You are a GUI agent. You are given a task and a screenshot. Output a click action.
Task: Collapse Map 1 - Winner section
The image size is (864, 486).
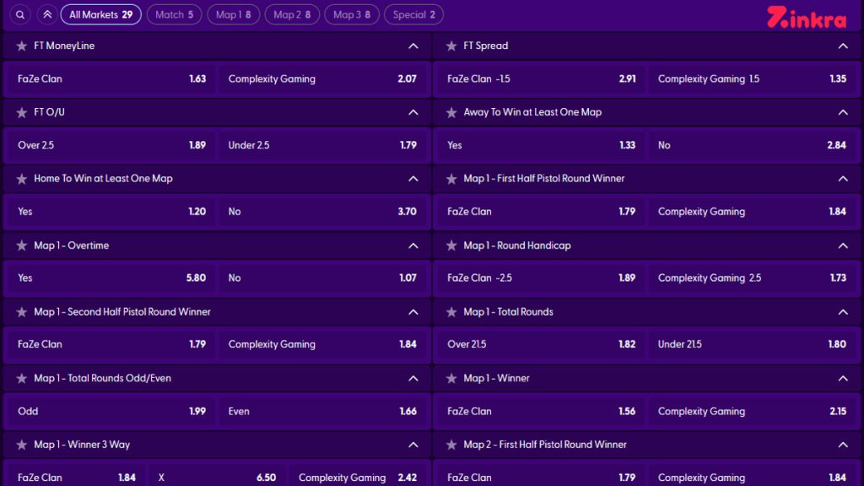coord(843,379)
